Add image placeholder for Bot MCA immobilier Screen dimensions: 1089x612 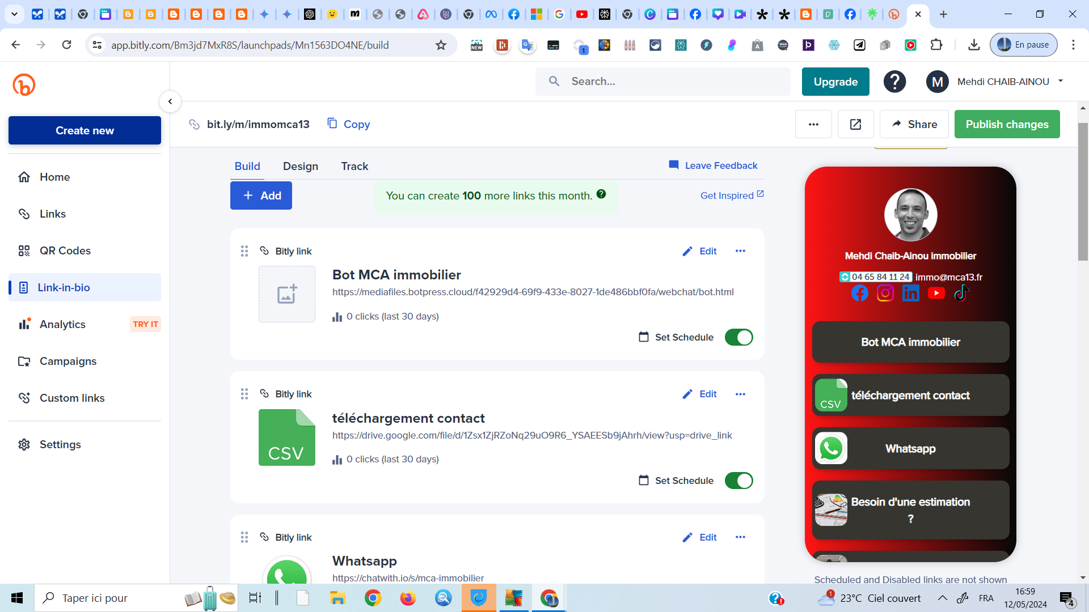(287, 294)
